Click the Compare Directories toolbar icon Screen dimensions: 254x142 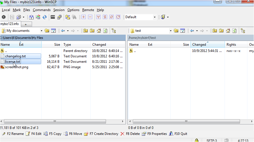[31, 17]
